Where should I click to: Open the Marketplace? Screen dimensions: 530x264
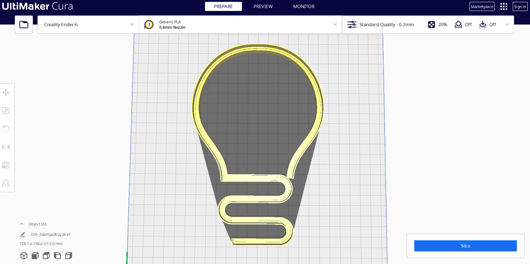click(482, 6)
